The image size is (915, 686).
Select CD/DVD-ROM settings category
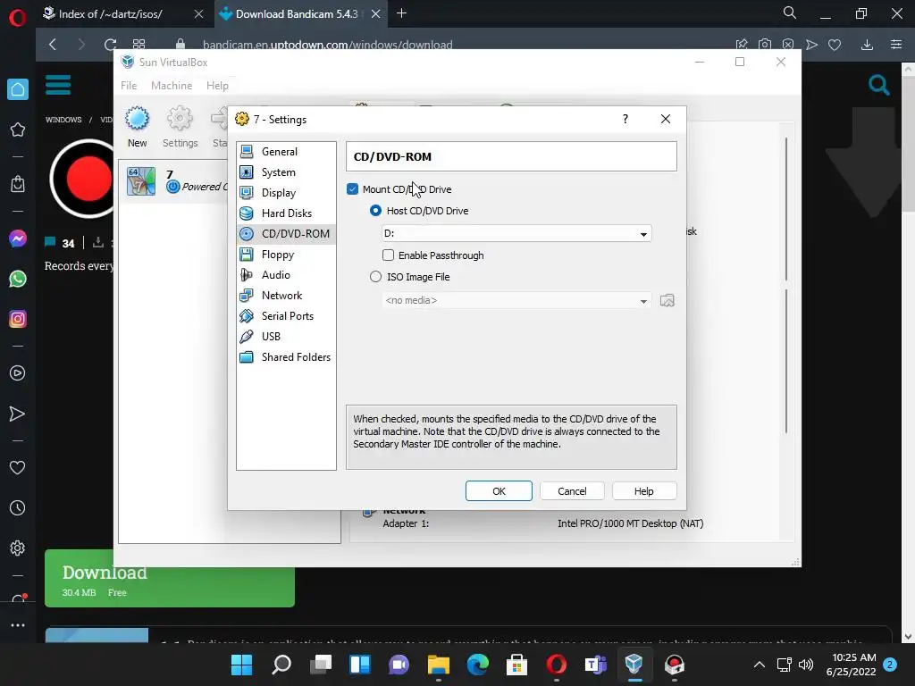pos(286,234)
